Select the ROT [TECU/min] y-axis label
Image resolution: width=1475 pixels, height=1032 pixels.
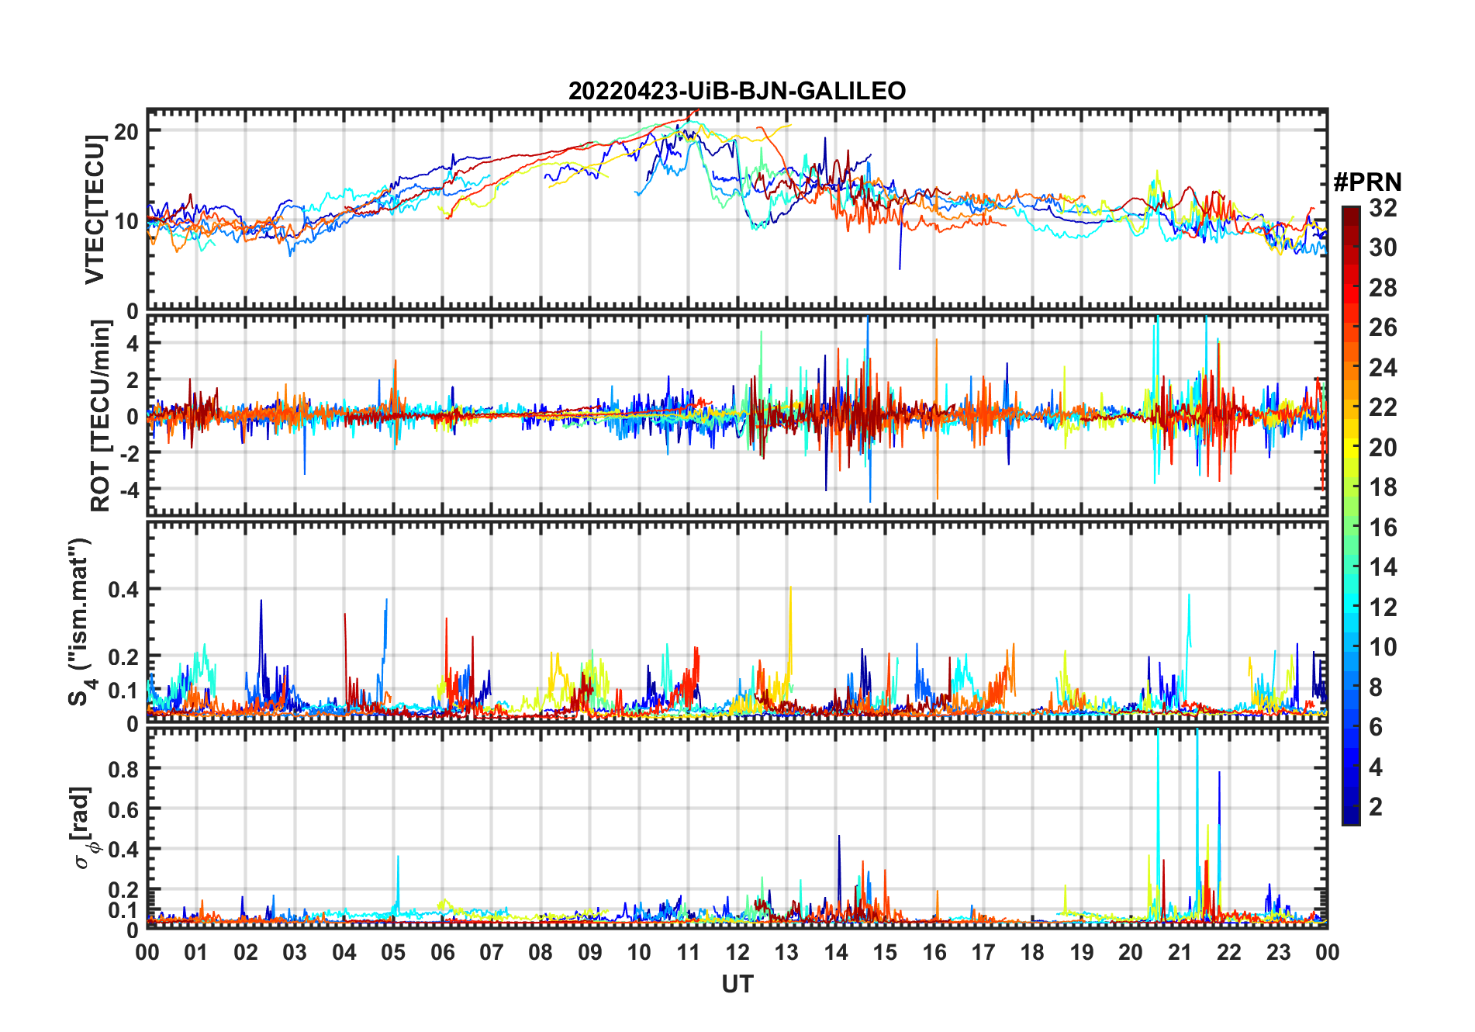[100, 416]
